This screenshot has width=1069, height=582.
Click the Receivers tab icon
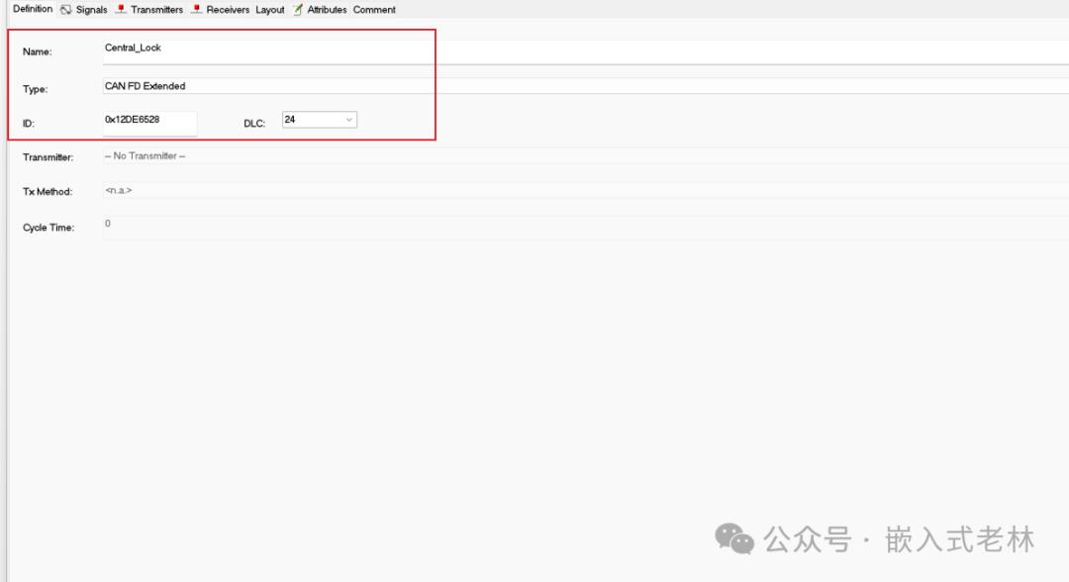click(x=196, y=9)
